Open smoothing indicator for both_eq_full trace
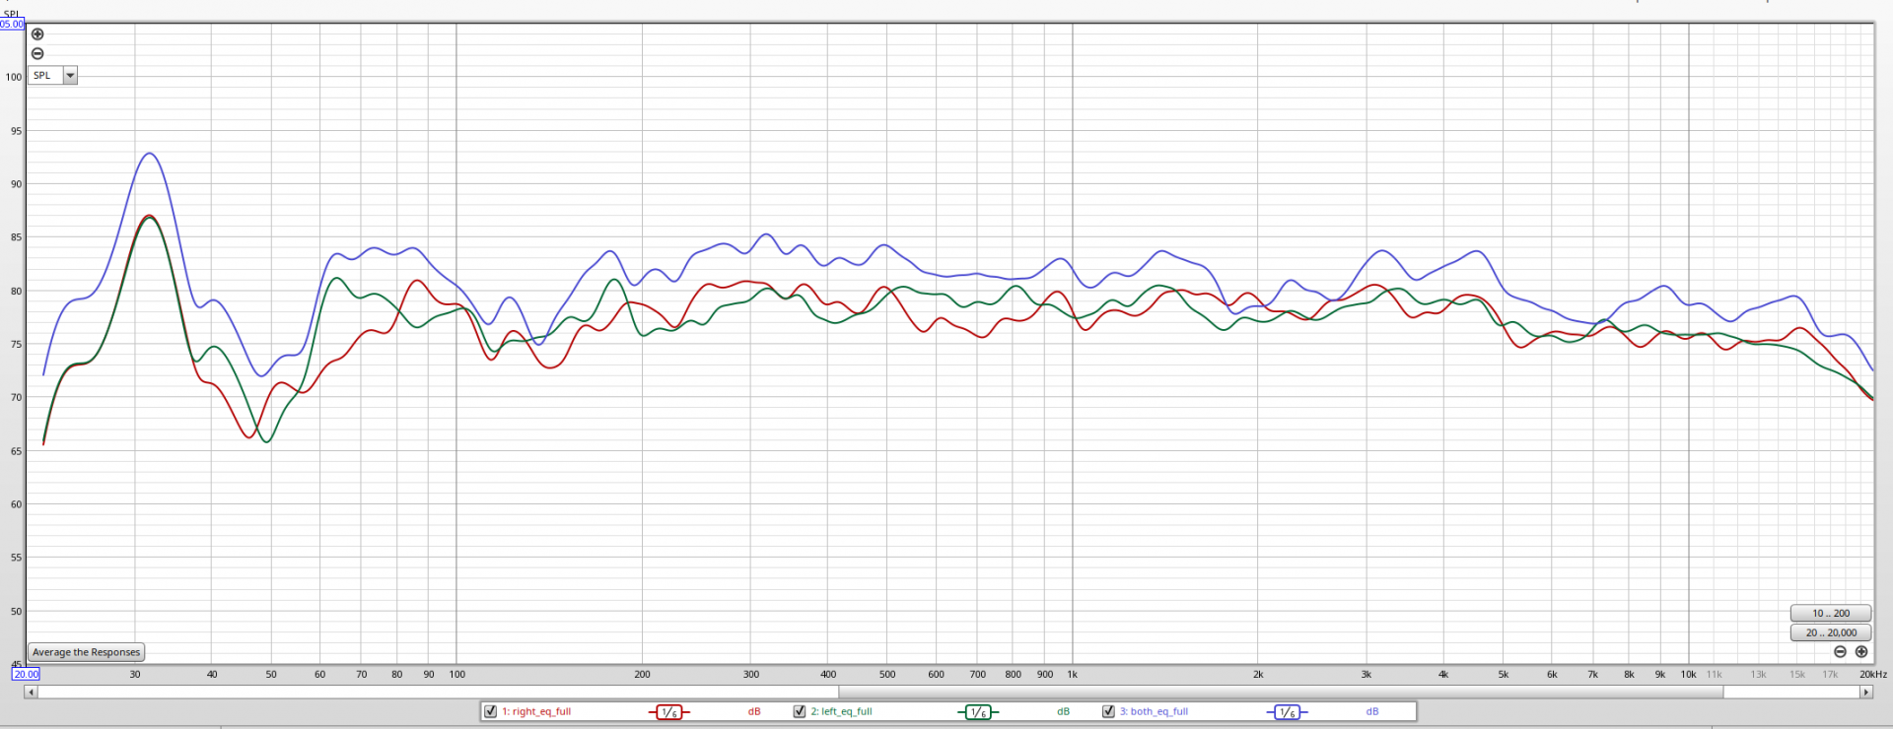This screenshot has width=1893, height=729. [x=1287, y=712]
